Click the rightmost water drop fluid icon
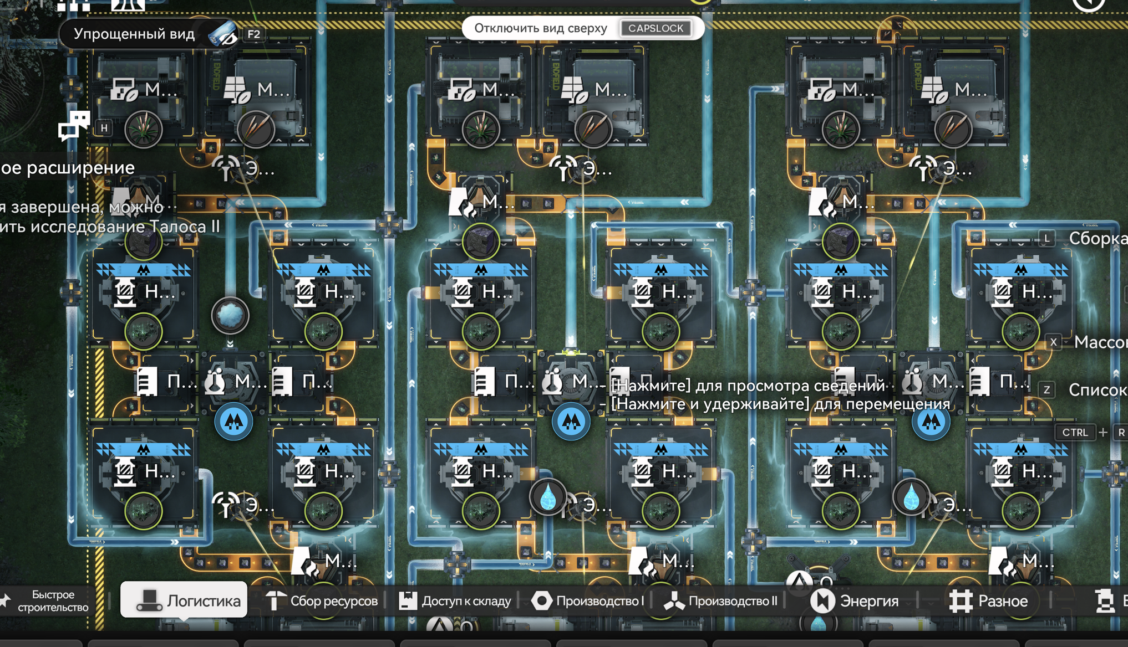This screenshot has width=1128, height=647. pyautogui.click(x=911, y=497)
